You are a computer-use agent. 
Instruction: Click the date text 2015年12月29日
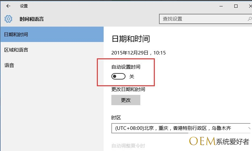pos(130,53)
